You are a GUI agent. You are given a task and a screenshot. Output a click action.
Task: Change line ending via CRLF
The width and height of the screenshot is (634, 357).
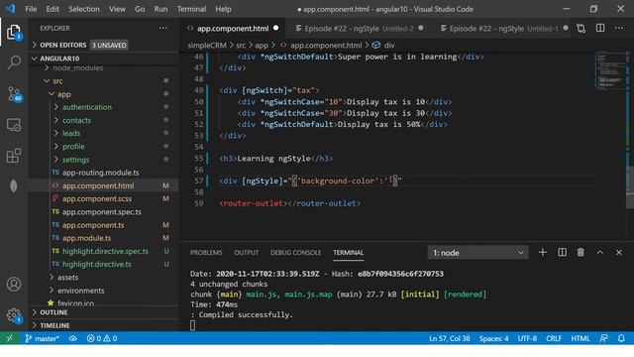[x=554, y=338]
